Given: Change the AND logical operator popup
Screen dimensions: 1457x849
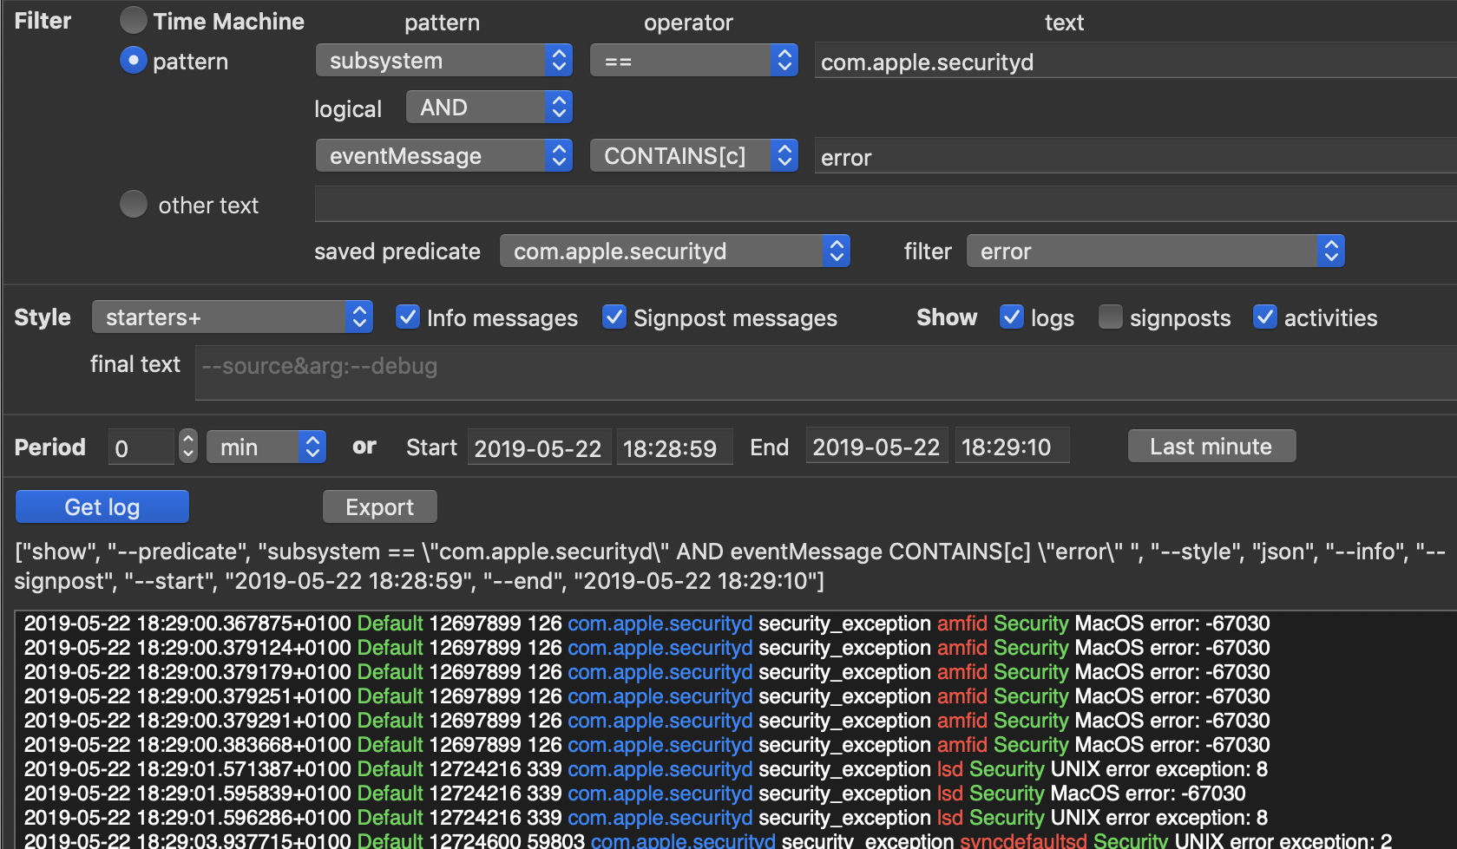Looking at the screenshot, I should 489,108.
